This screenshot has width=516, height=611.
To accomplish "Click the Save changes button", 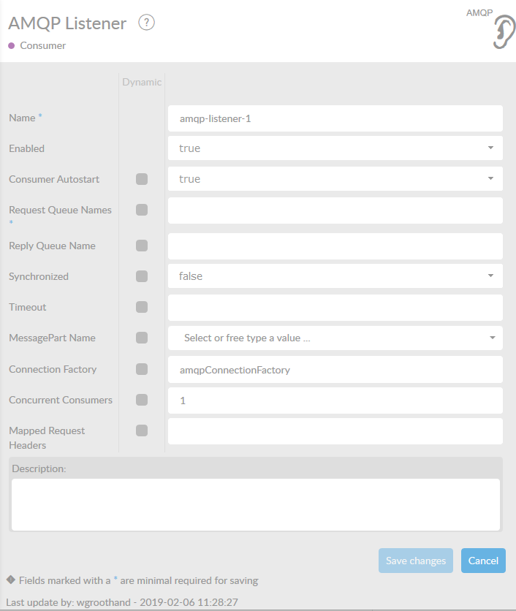I will pos(415,561).
